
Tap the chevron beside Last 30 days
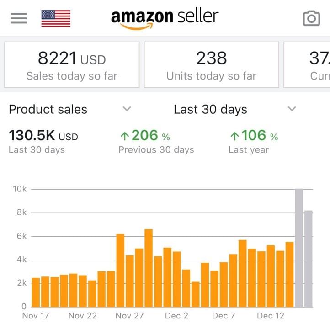(x=292, y=109)
